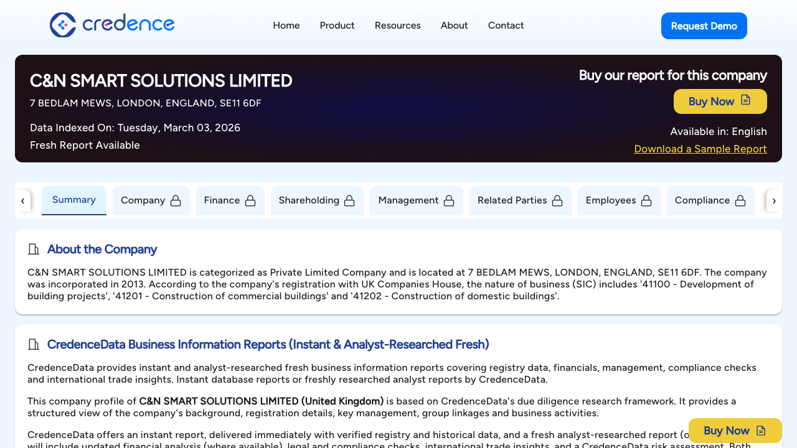Image resolution: width=797 pixels, height=448 pixels.
Task: Click the lock icon on Management tab
Action: pos(449,200)
